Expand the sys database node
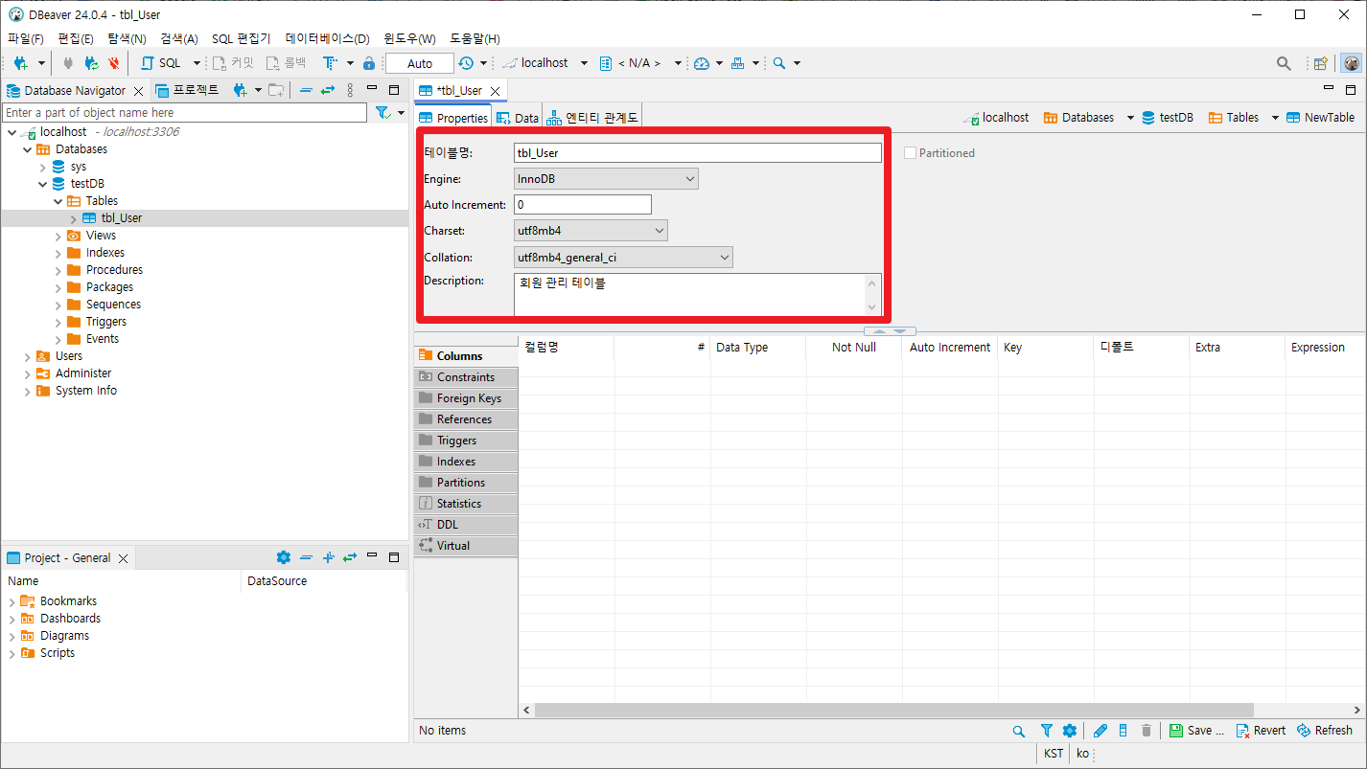Screen dimensions: 1367x769 pos(43,167)
